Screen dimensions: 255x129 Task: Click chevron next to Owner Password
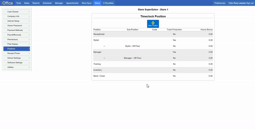(x=29, y=26)
